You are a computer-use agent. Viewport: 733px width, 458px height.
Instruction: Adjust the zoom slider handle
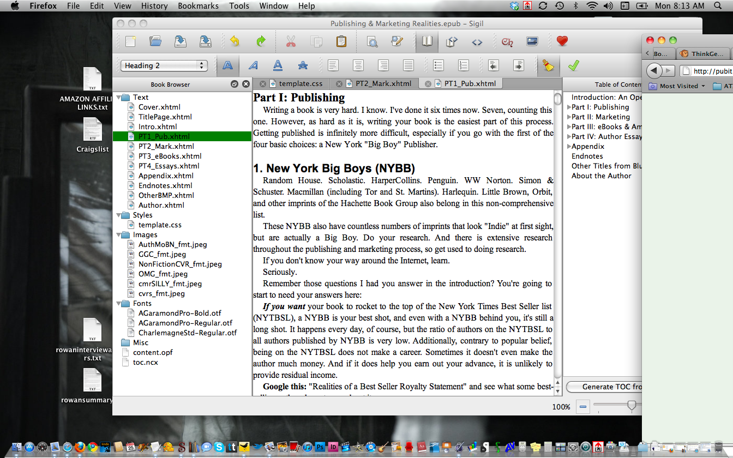632,406
